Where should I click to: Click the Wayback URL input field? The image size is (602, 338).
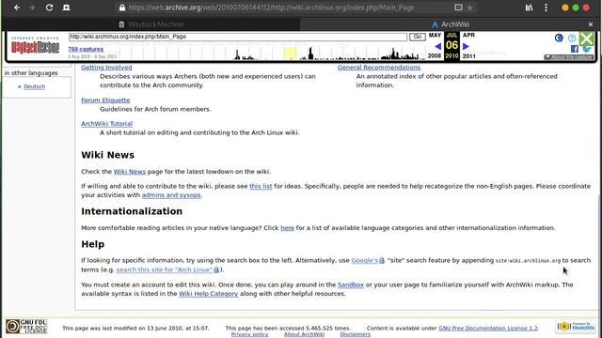[238, 37]
